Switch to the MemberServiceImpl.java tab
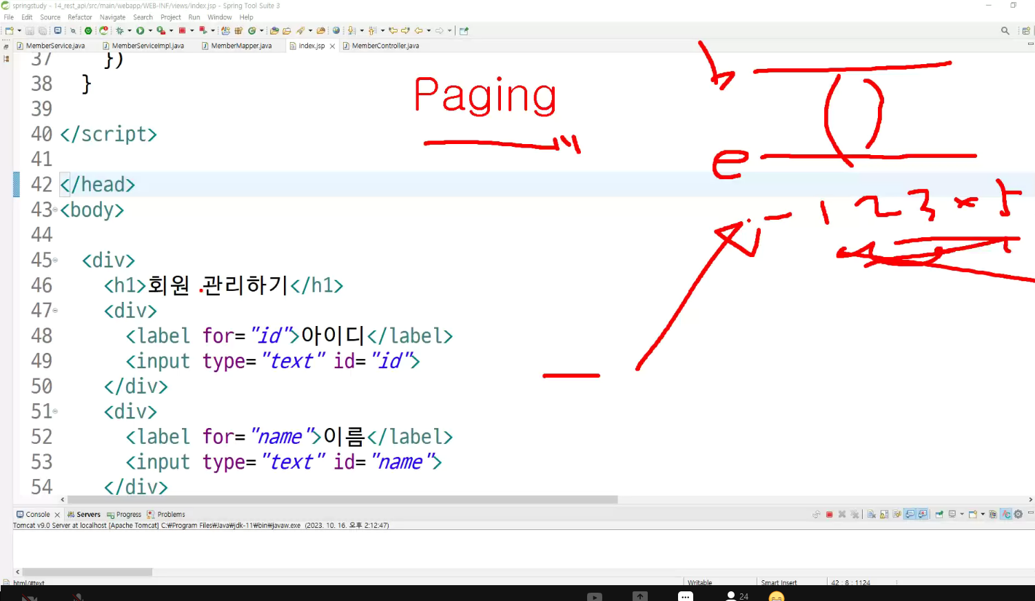 [x=144, y=45]
